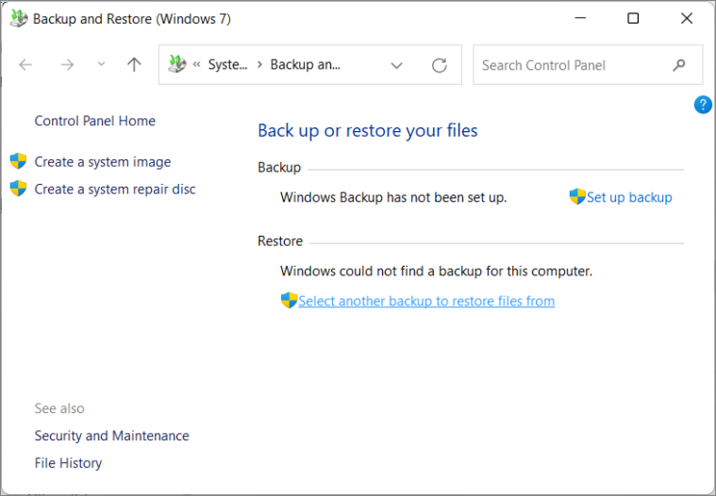Click the Search Control Panel field
Viewport: 716px width, 496px height.
click(588, 65)
